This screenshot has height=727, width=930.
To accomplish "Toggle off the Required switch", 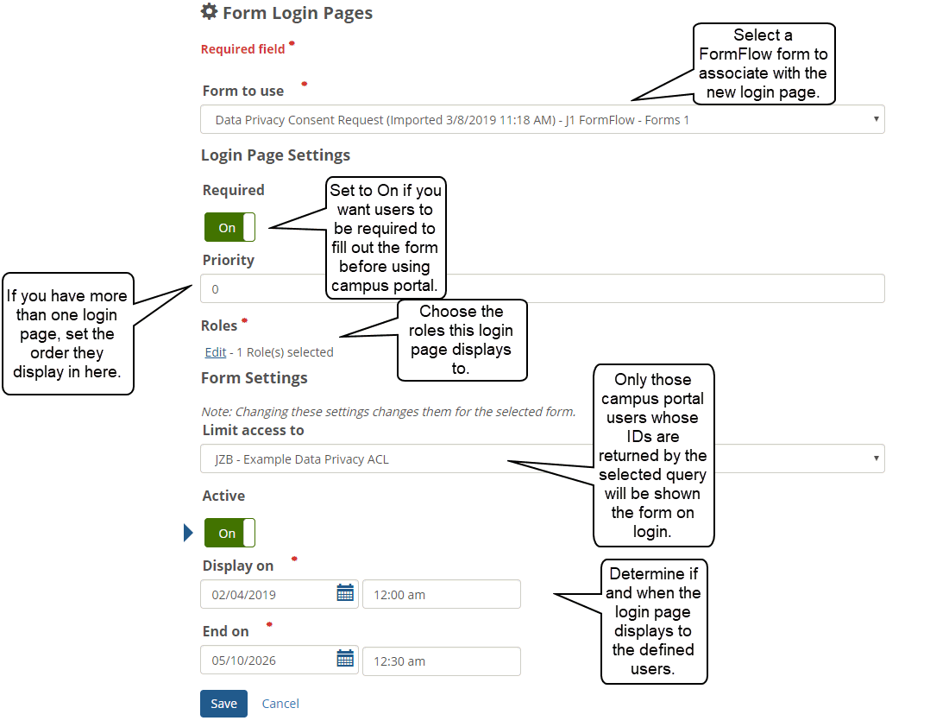I will [229, 226].
